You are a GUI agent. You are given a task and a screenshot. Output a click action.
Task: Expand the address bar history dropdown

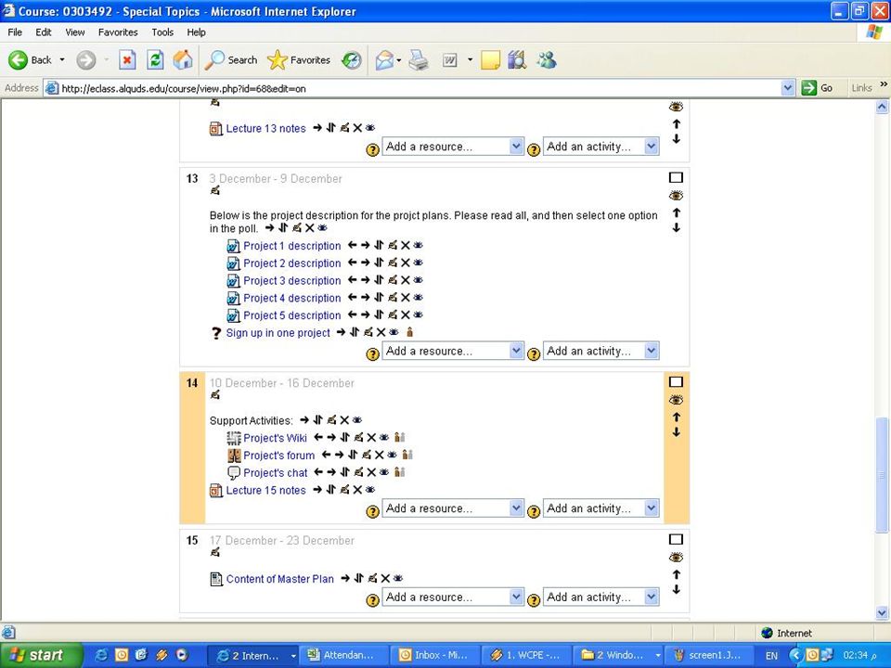(788, 88)
